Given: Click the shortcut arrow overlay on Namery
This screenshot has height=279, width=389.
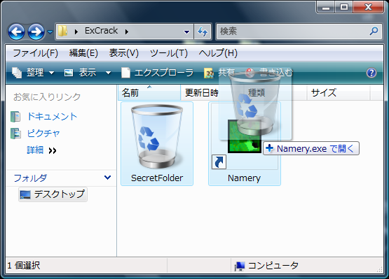Looking at the screenshot, I should [x=219, y=162].
